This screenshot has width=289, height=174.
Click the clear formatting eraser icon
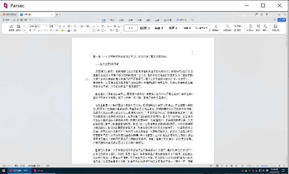point(75,26)
